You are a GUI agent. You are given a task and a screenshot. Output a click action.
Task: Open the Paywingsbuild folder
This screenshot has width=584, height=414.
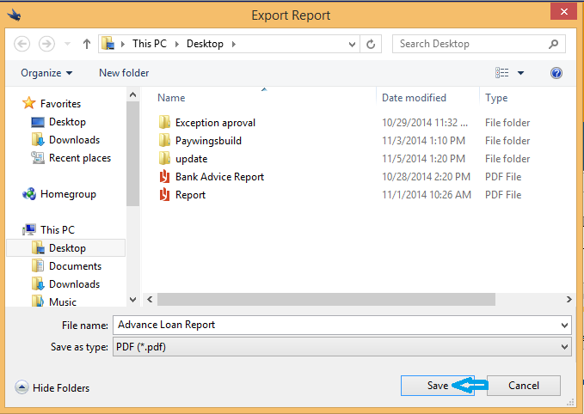tap(208, 141)
